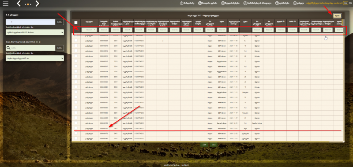The width and height of the screenshot is (353, 167).
Task: Go back with the left chevron arrow
Action: click(19, 4)
